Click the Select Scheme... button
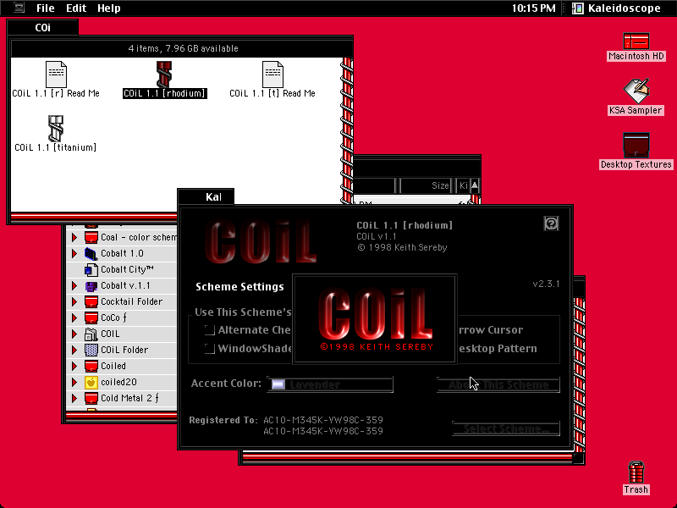Viewport: 677px width, 508px height. [x=505, y=428]
